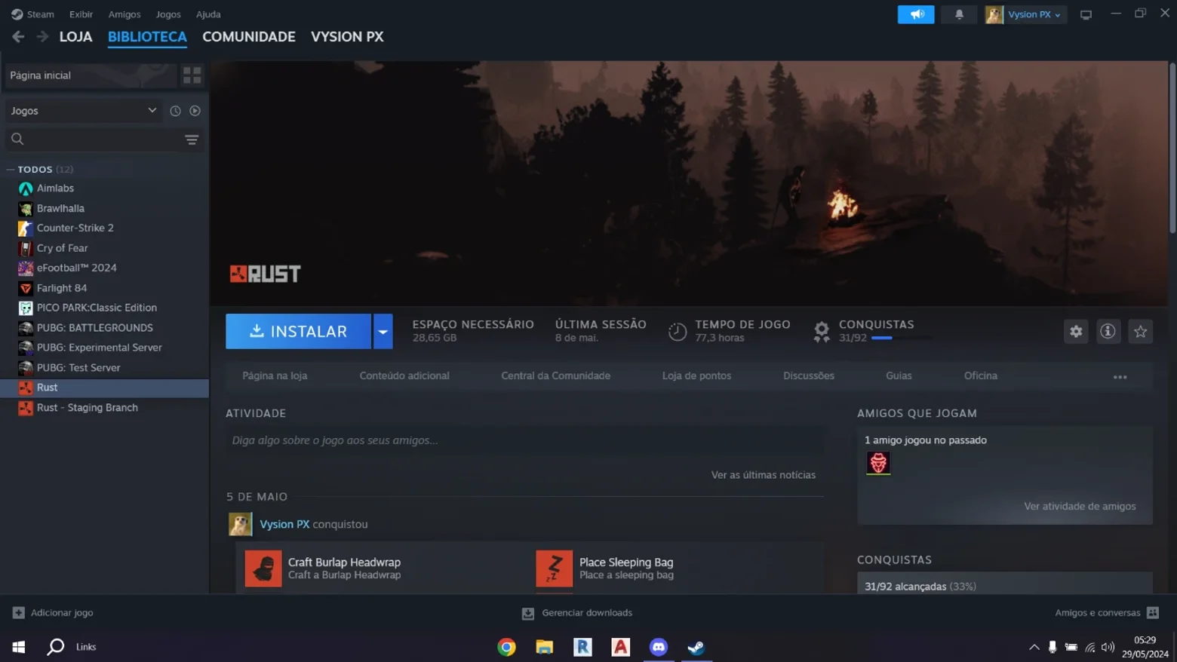Open the Exibir menu
The image size is (1177, 662).
pyautogui.click(x=81, y=14)
